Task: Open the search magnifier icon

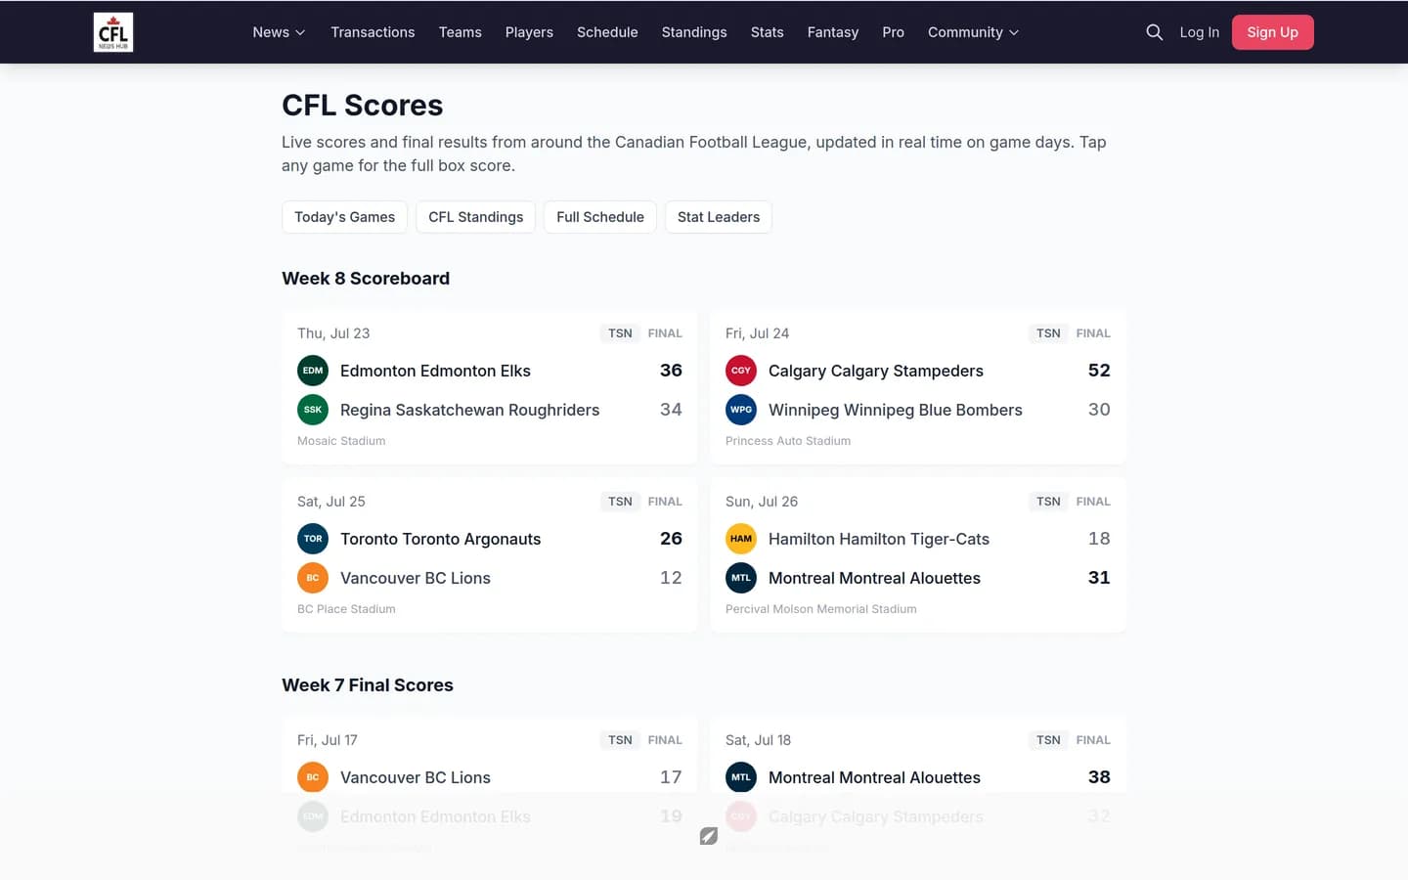Action: [x=1154, y=32]
